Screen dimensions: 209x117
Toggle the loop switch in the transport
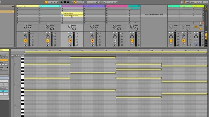pyautogui.click(x=102, y=2)
